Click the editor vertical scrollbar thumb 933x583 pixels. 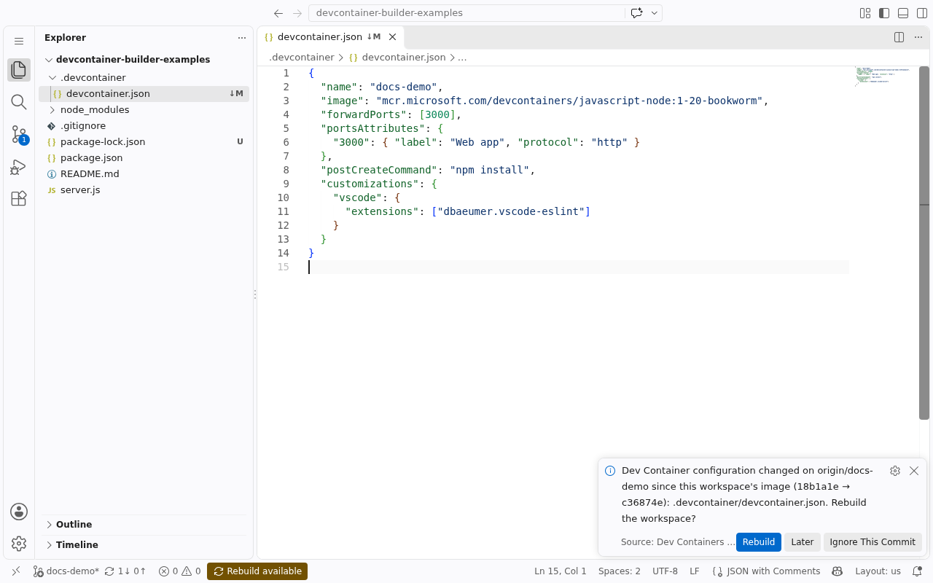point(924,243)
